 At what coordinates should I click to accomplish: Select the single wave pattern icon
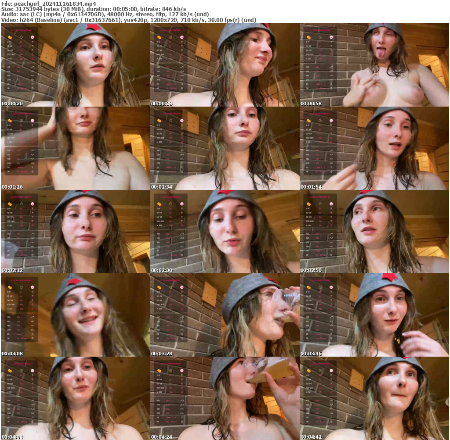33,67
